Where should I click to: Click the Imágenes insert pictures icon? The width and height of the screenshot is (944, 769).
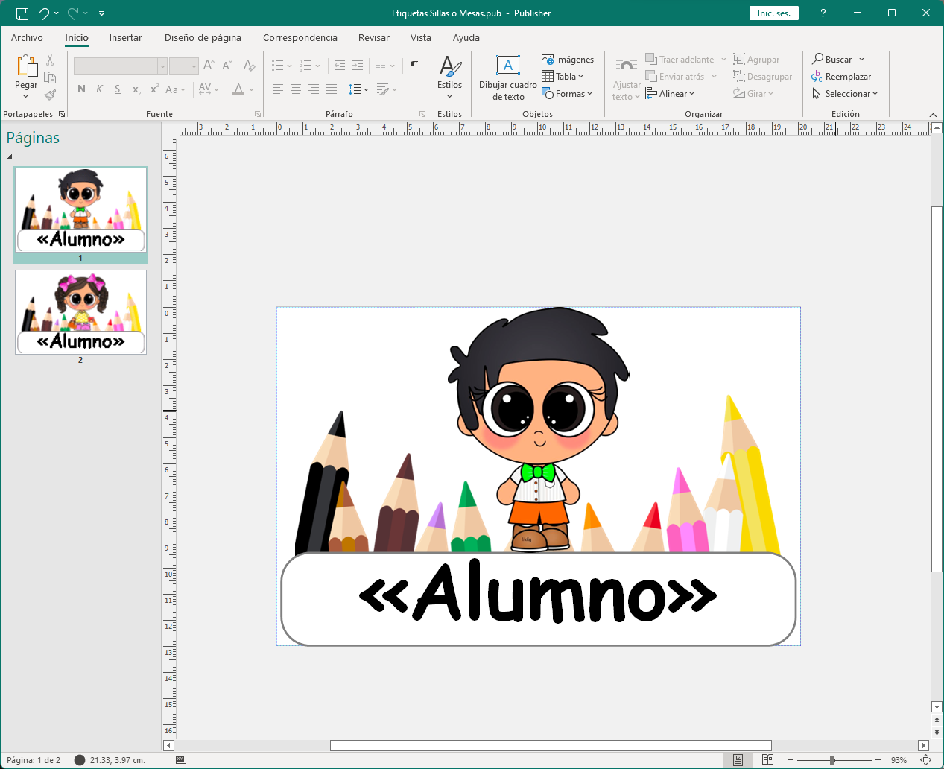(x=548, y=60)
